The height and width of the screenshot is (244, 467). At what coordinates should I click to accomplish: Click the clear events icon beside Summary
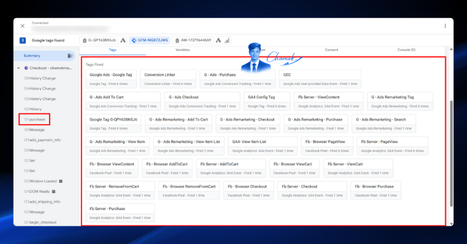click(70, 56)
